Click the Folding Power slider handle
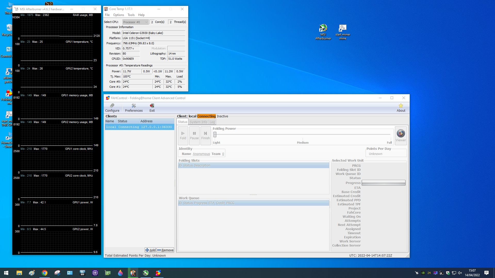This screenshot has width=495, height=278. pyautogui.click(x=215, y=134)
